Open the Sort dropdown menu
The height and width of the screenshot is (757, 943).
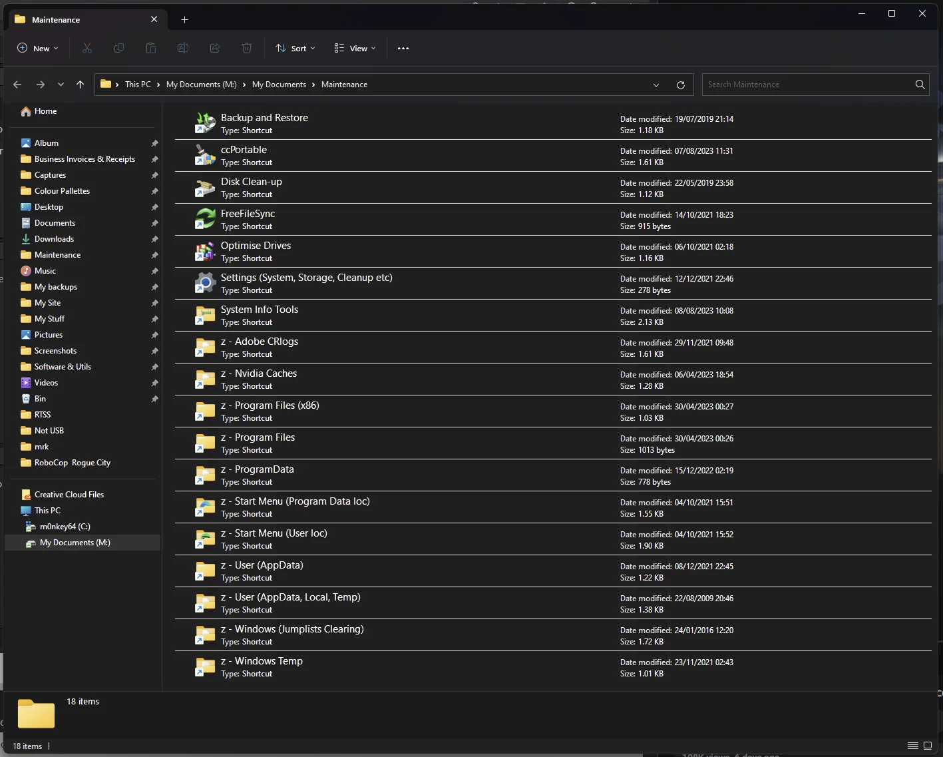coord(295,48)
